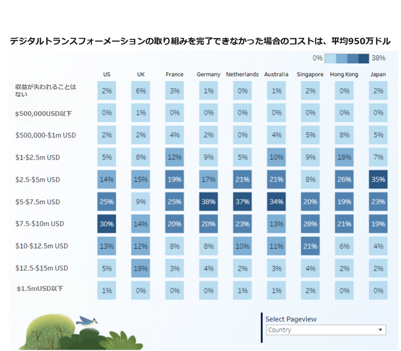
Task: Click the US 30% cell in $7.5-$10m row
Action: [x=107, y=224]
